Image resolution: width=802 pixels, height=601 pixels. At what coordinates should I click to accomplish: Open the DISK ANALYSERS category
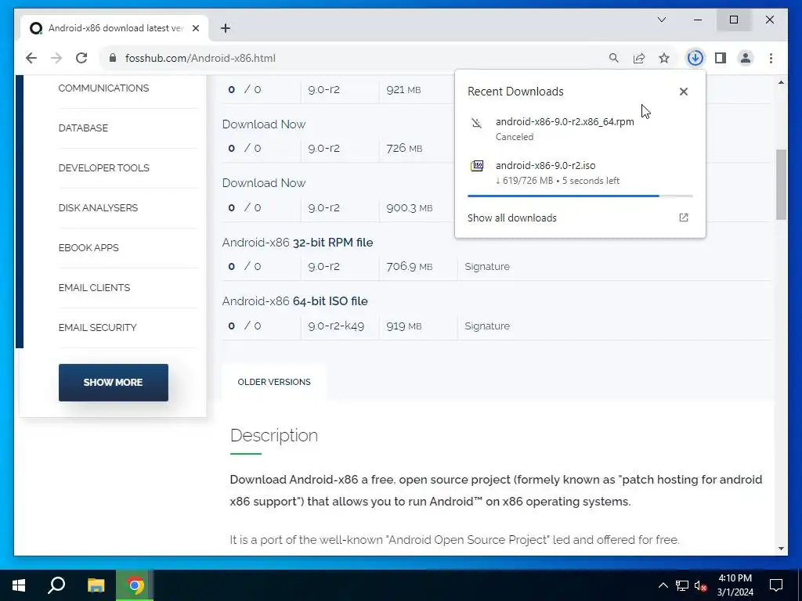coord(98,207)
